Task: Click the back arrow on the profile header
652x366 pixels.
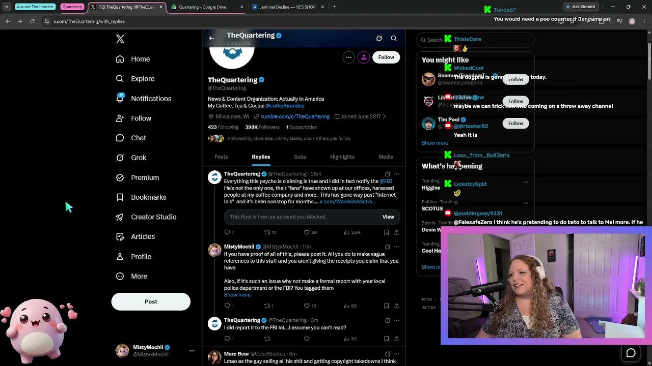Action: [x=211, y=38]
